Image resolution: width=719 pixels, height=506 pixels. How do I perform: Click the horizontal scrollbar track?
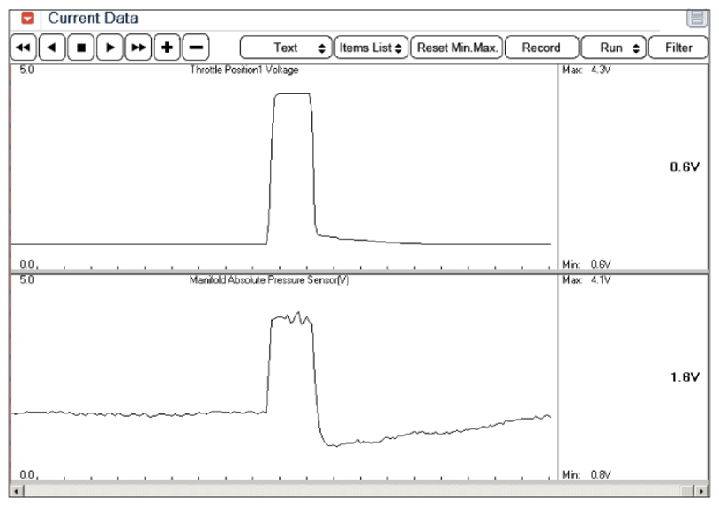353,489
